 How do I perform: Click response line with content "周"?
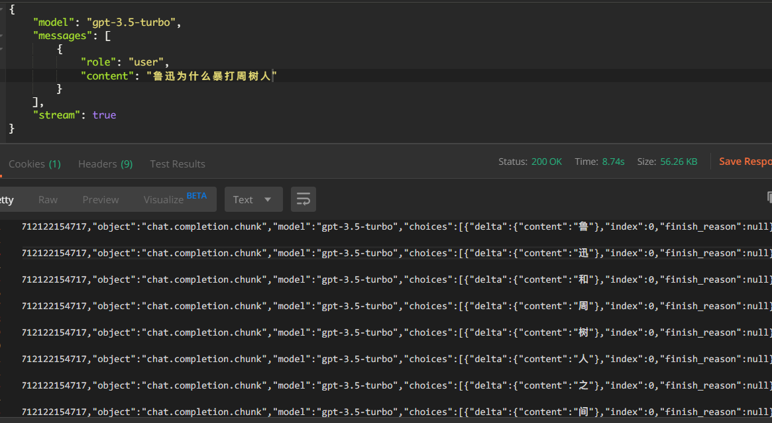[x=396, y=306]
